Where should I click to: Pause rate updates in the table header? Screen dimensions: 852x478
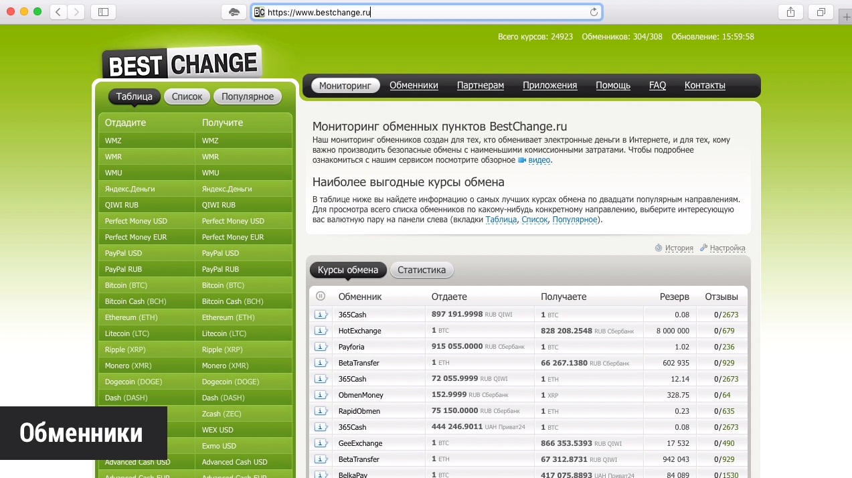coord(321,296)
